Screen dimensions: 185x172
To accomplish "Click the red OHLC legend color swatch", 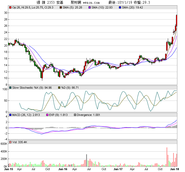I will [10, 8].
